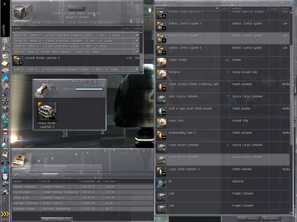
Task: Open the cube assets sidebar icon
Action: click(5, 109)
